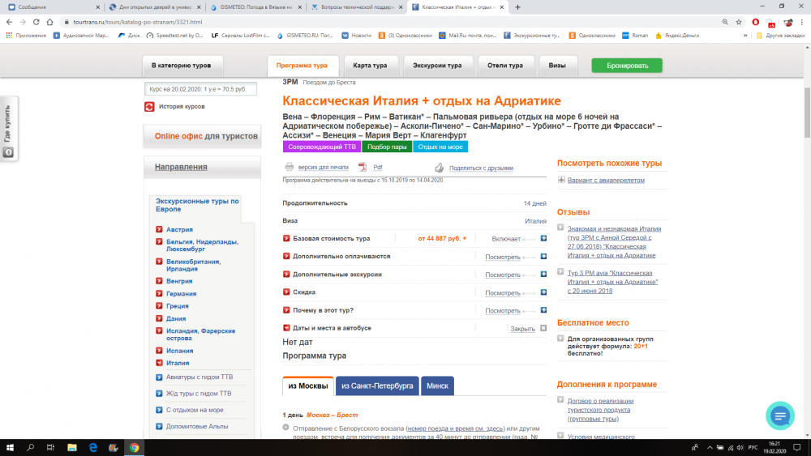The width and height of the screenshot is (811, 456).
Task: Select the из Москвы departure tab
Action: [x=307, y=386]
